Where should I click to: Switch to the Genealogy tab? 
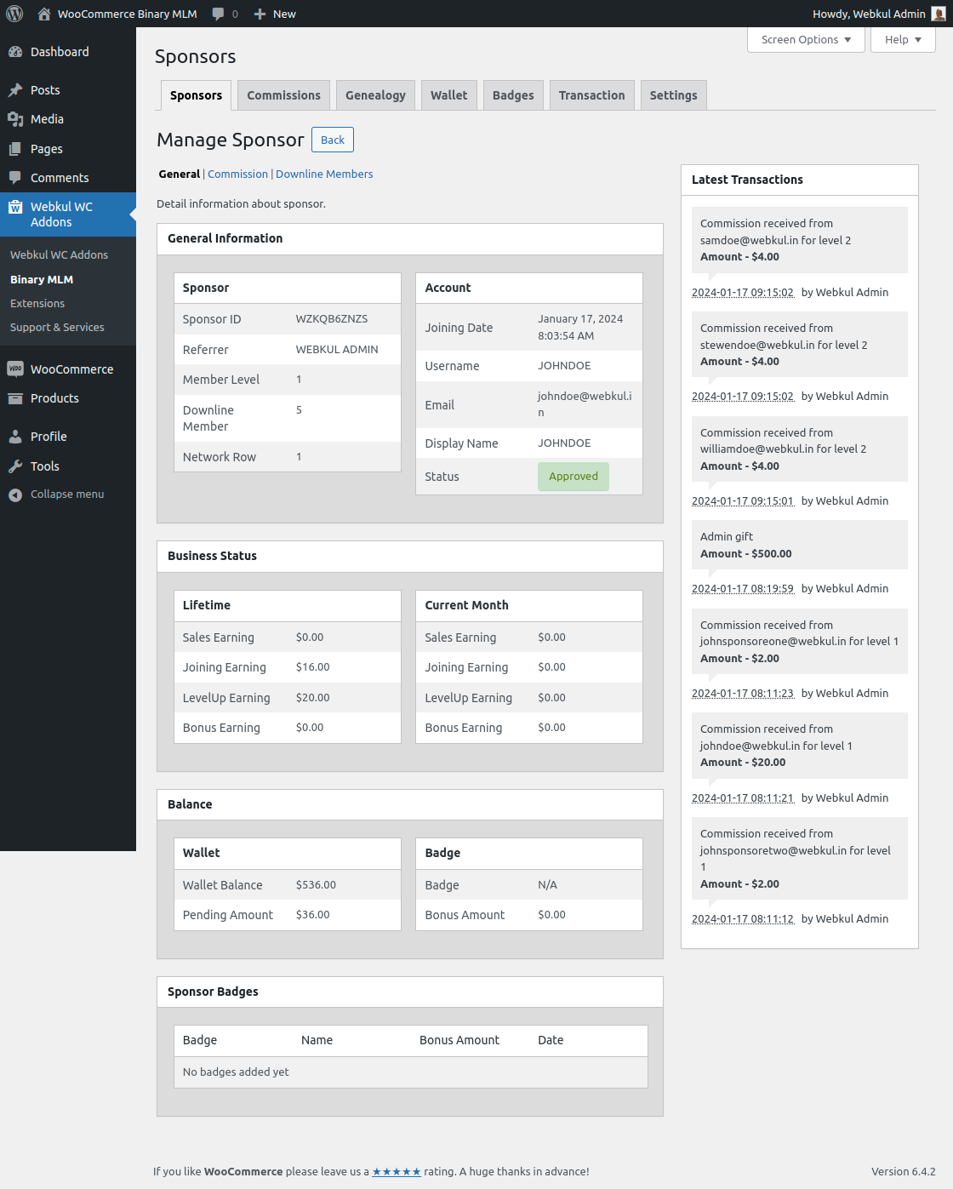click(375, 94)
